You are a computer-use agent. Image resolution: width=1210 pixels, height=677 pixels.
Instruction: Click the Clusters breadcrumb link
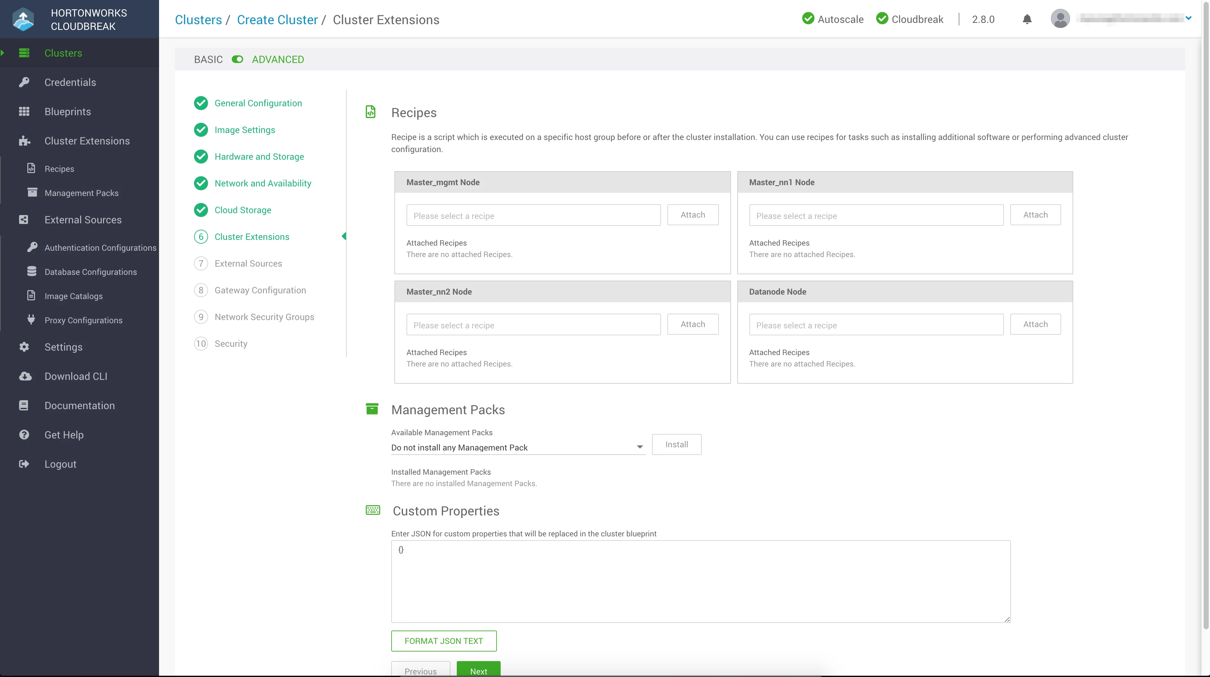[x=198, y=19]
